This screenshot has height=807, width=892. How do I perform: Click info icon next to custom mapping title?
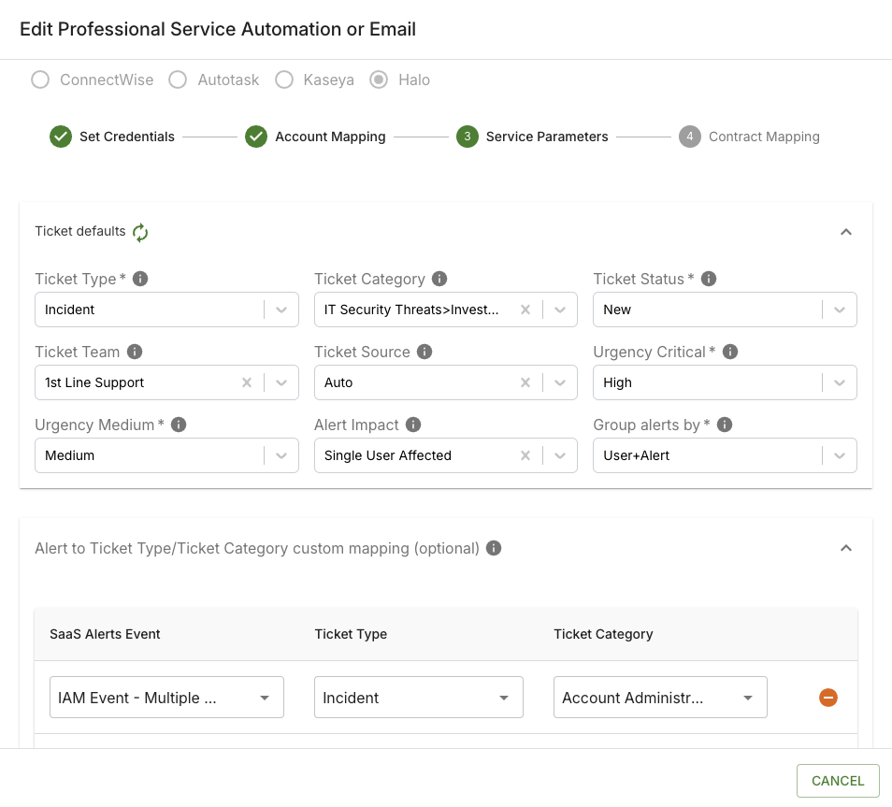(494, 548)
